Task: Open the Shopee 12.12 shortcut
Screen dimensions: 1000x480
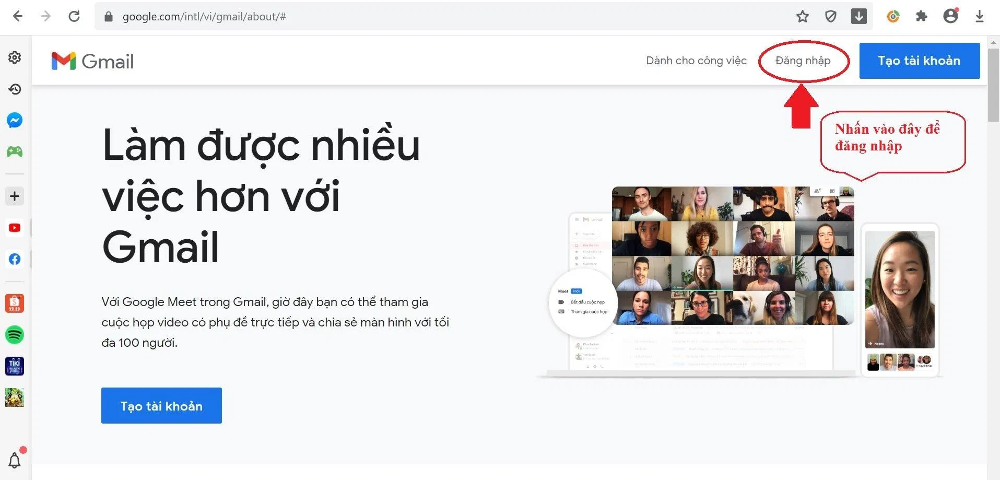Action: [15, 303]
